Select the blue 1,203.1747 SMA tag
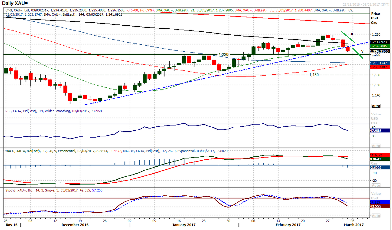Image resolution: width=392 pixels, height=230 pixels. 380,63
